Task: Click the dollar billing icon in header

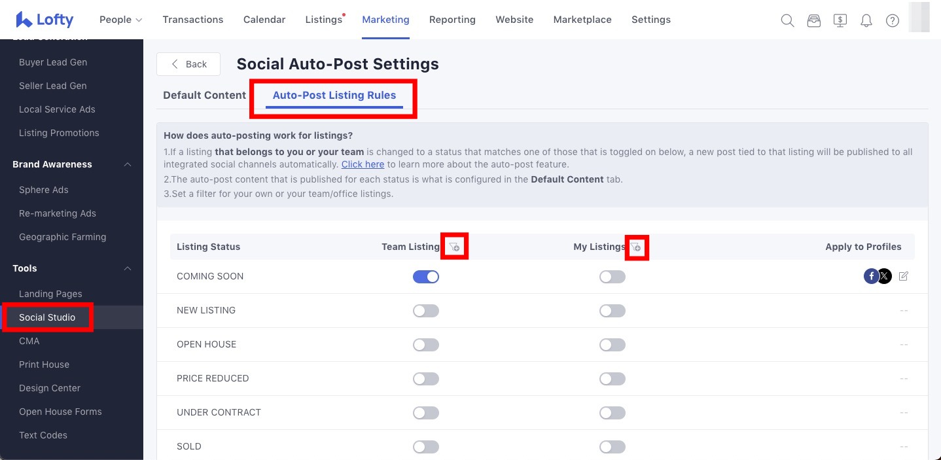Action: click(x=840, y=20)
